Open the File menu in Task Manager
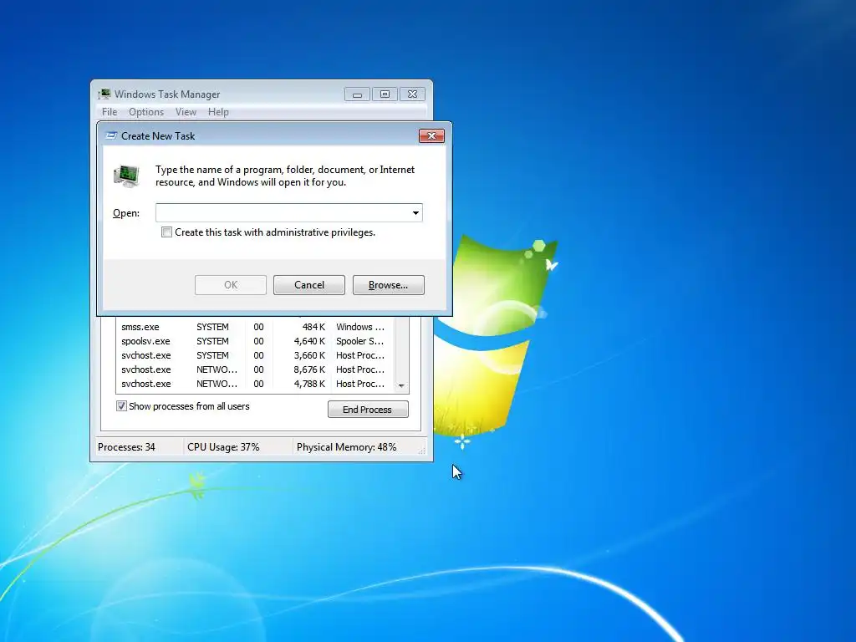Image resolution: width=856 pixels, height=642 pixels. coord(110,112)
